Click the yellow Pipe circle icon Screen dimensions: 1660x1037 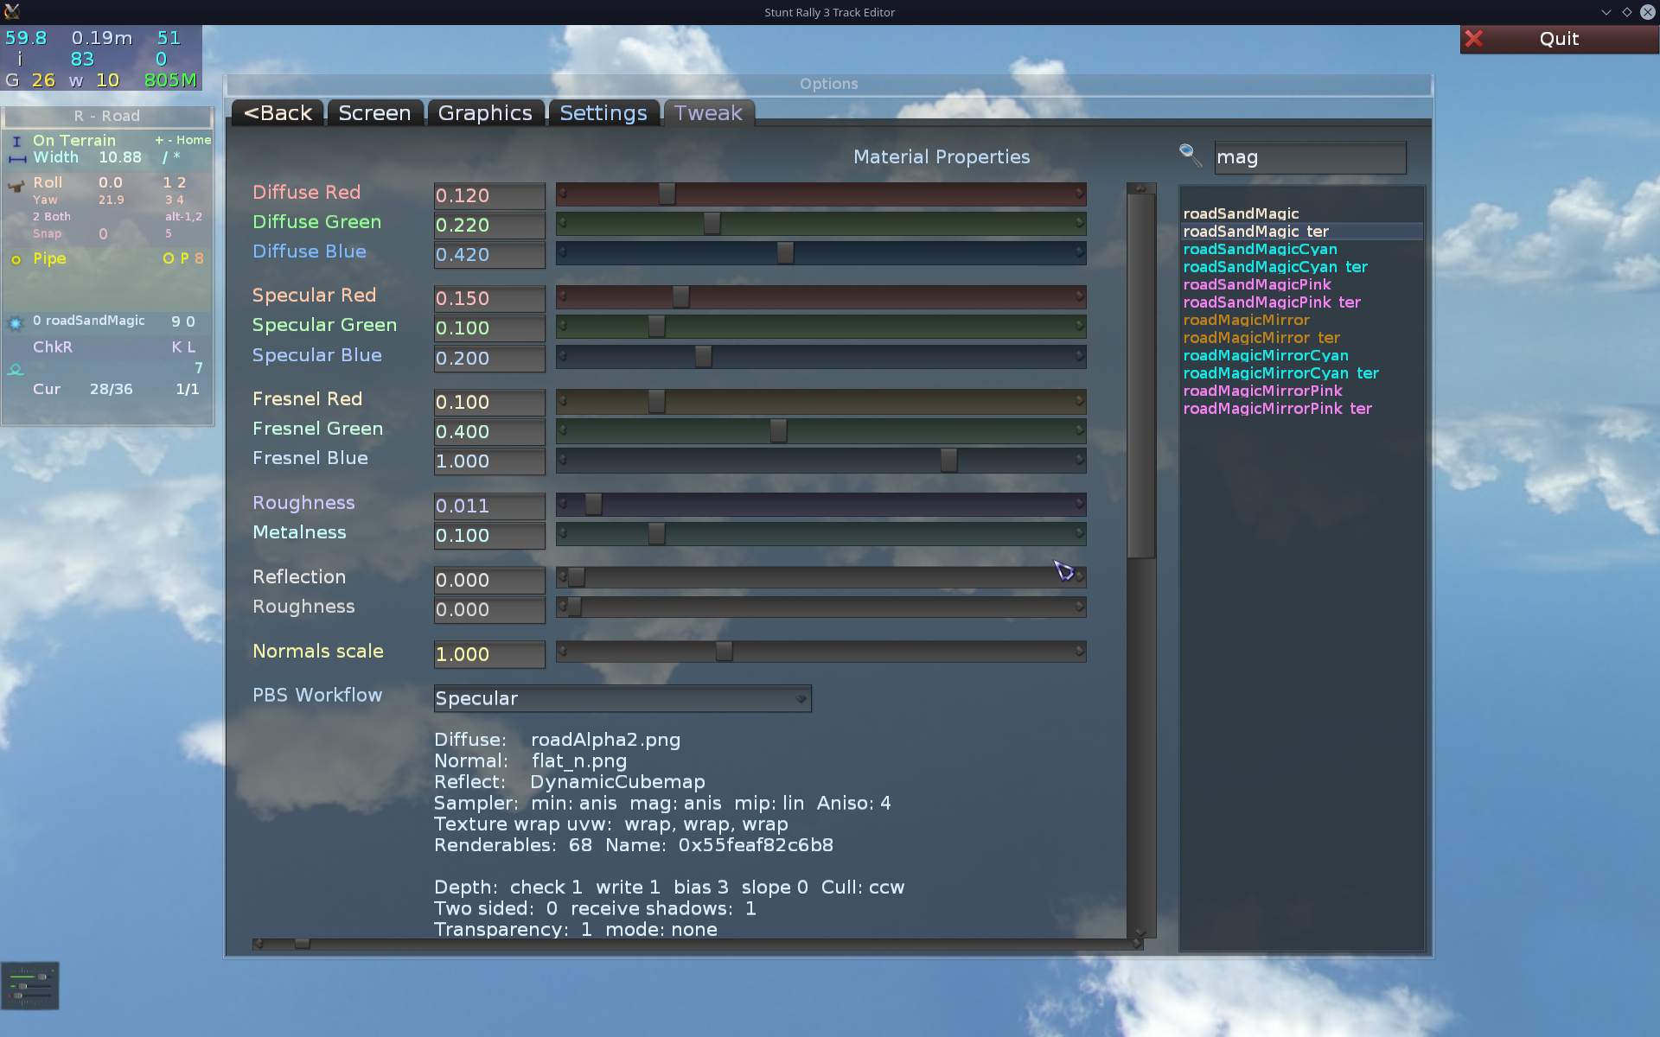pyautogui.click(x=16, y=259)
